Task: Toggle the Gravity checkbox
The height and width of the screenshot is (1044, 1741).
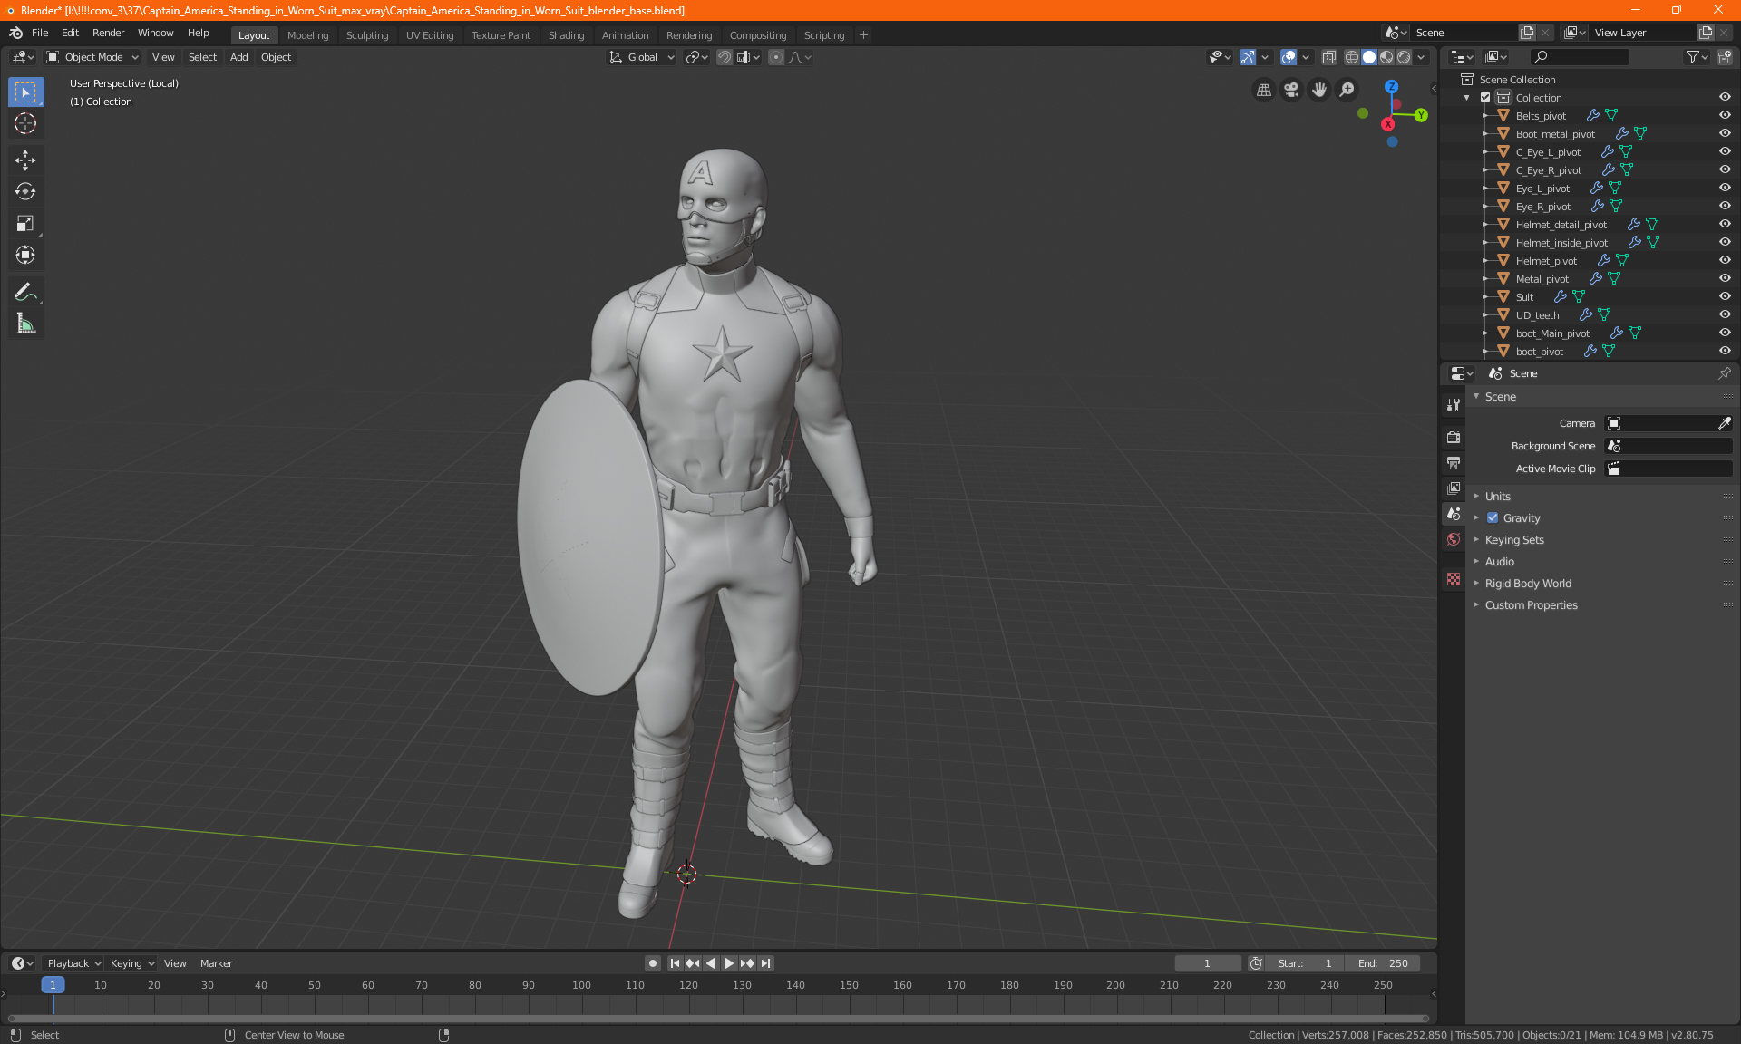Action: point(1493,518)
